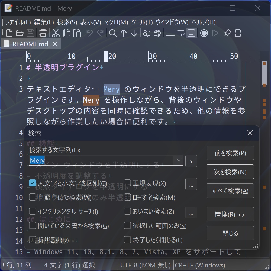
Task: Click the orange-highlighted Mery match in text
Action: (91, 100)
